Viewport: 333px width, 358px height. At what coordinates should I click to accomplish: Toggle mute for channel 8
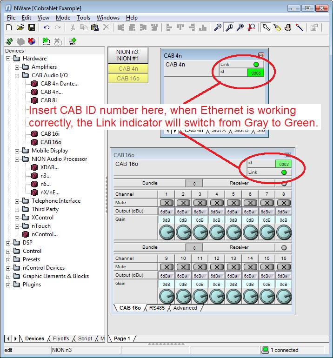coord(284,203)
